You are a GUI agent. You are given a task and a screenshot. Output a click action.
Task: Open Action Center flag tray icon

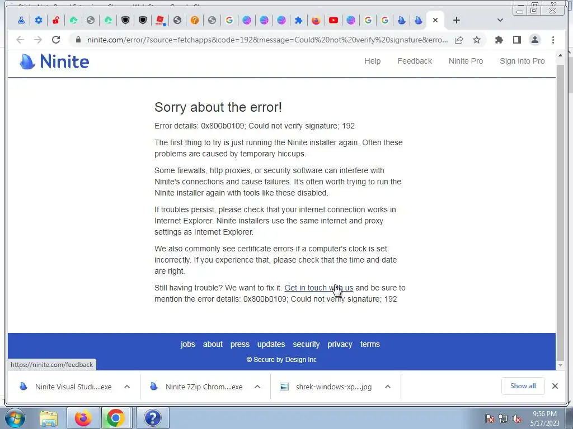point(490,418)
